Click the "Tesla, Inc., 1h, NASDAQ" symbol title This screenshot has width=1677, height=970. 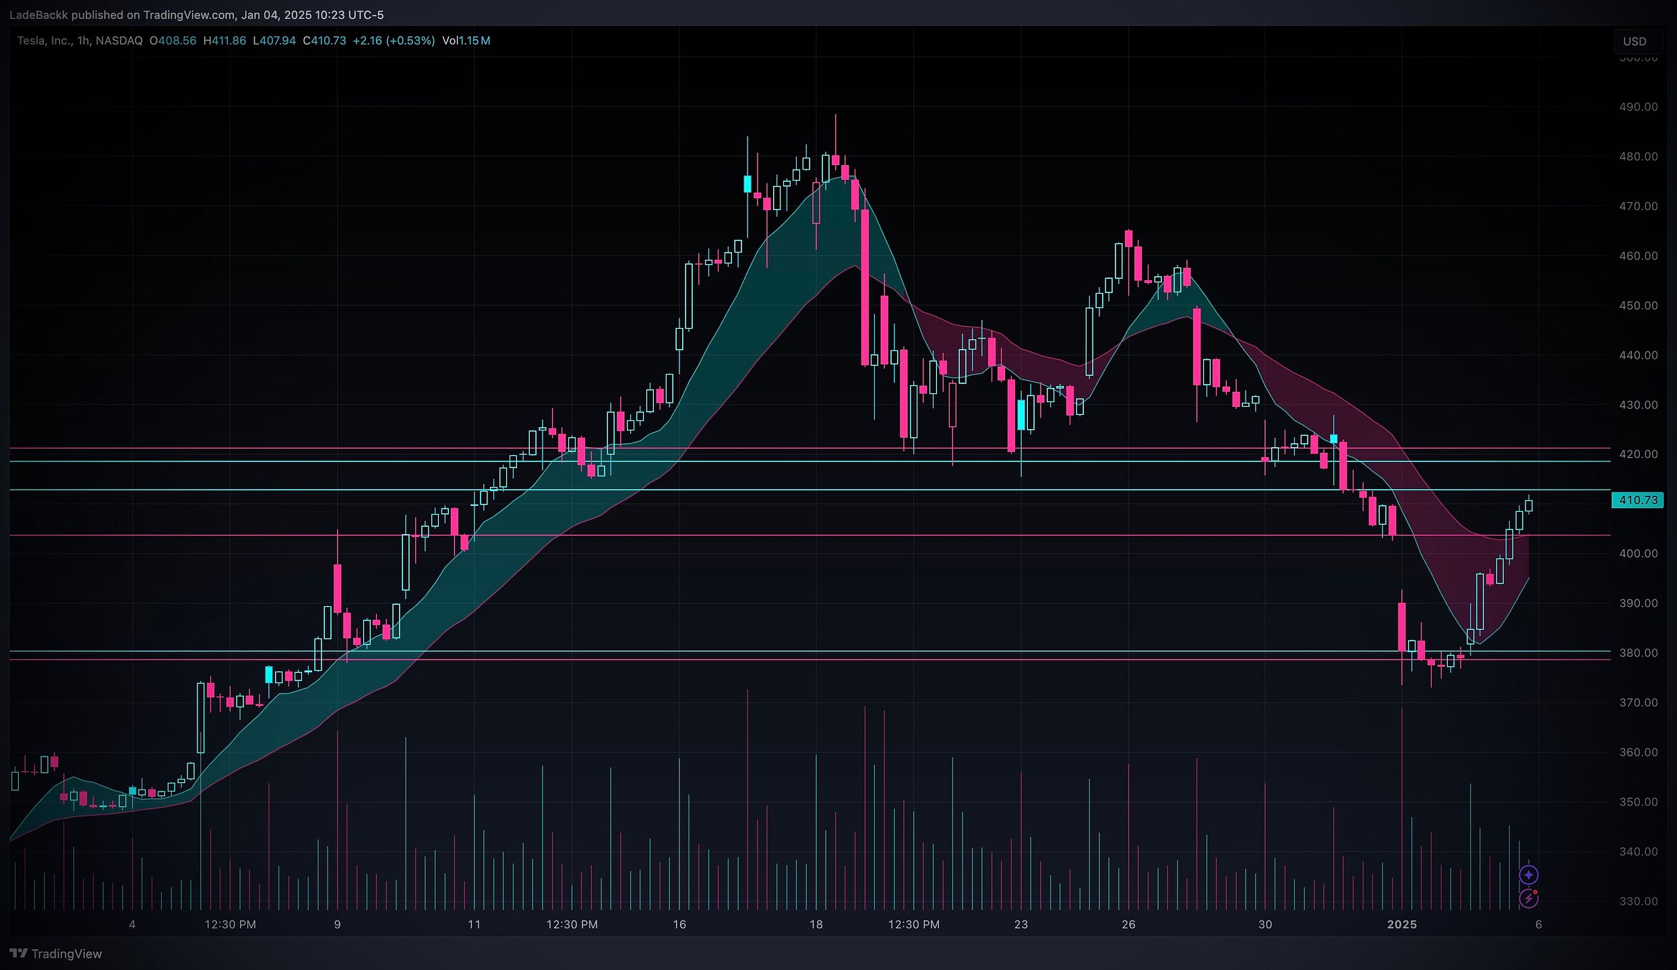[80, 40]
